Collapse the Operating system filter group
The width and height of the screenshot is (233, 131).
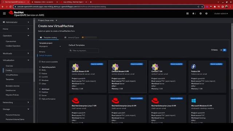click(x=47, y=67)
